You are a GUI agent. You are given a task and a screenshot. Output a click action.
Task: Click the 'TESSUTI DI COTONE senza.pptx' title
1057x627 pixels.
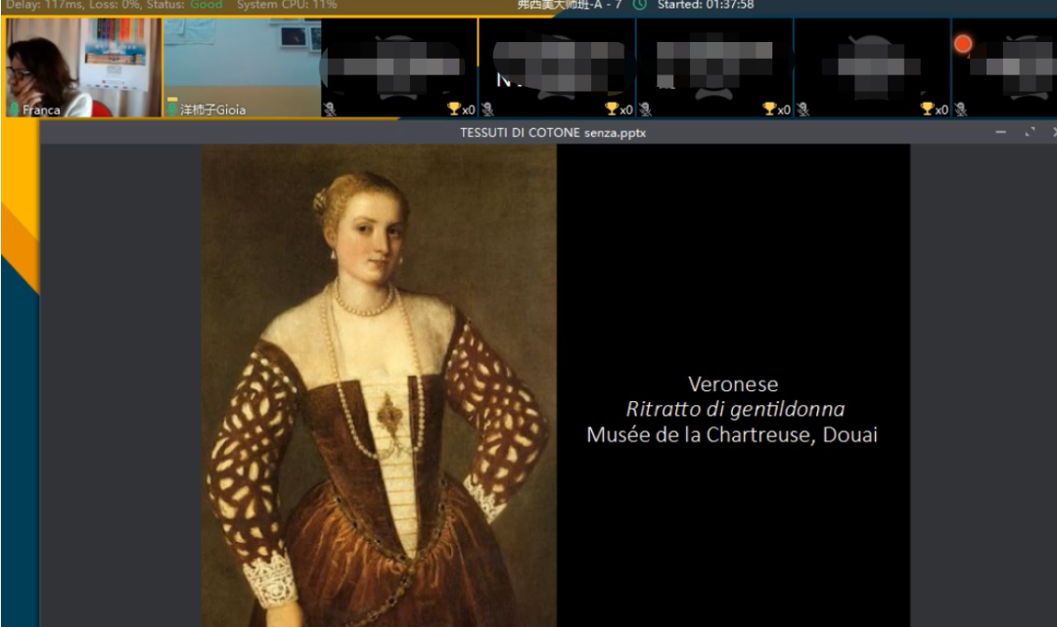pos(553,133)
